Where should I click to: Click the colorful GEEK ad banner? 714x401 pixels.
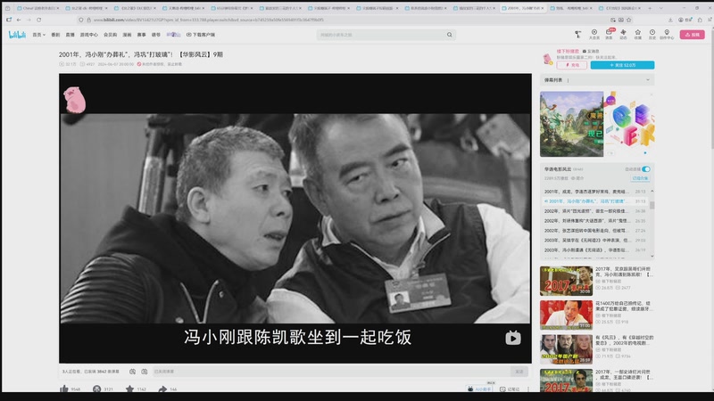tap(629, 124)
